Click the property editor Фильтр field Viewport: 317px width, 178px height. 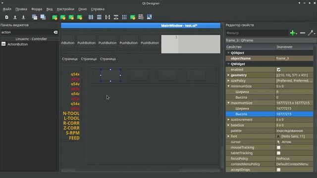(x=257, y=33)
